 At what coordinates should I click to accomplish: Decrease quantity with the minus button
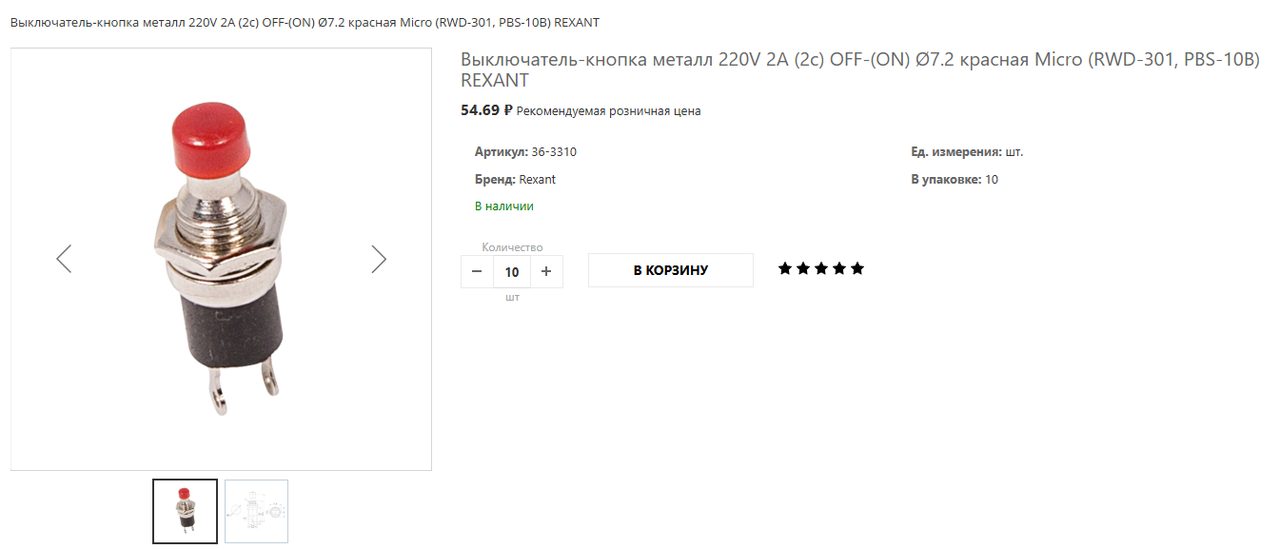(x=477, y=271)
